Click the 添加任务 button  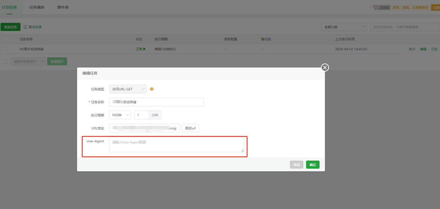11,27
